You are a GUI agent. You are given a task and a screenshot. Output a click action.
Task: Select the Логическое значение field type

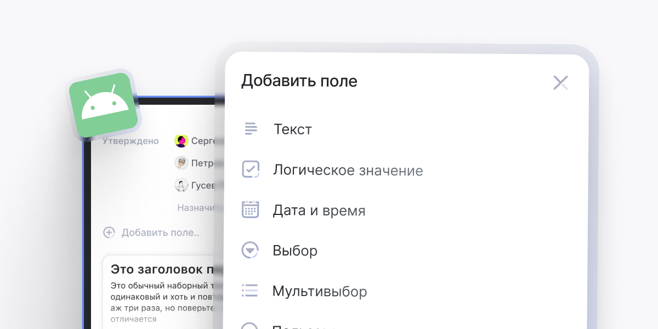349,170
